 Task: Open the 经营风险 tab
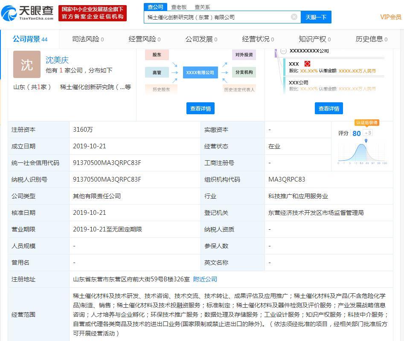(145, 39)
